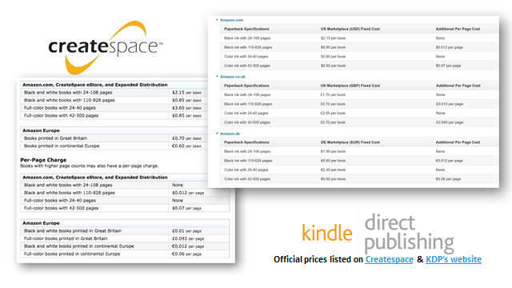This screenshot has width=512, height=288.
Task: Select 'Full-color books printed in Great Britain' row
Action: (x=125, y=238)
